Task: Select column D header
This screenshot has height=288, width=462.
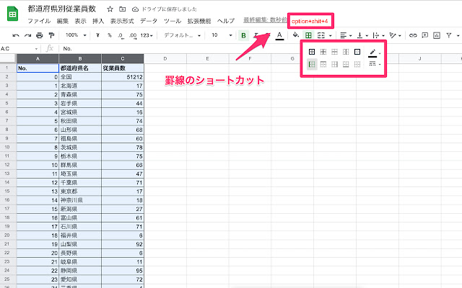Action: coord(165,59)
